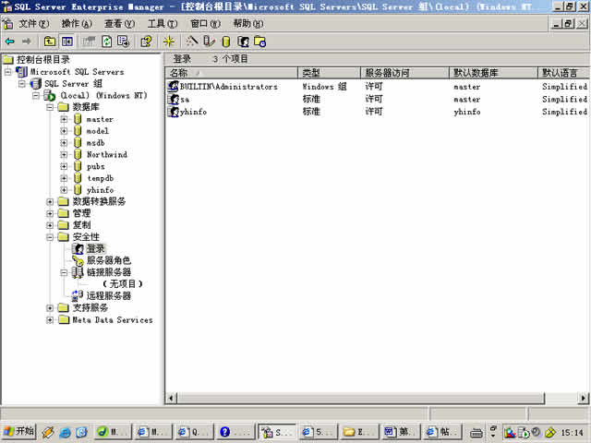Collapse the Microsoft SQL Servers node
This screenshot has width=591, height=443.
coord(8,72)
